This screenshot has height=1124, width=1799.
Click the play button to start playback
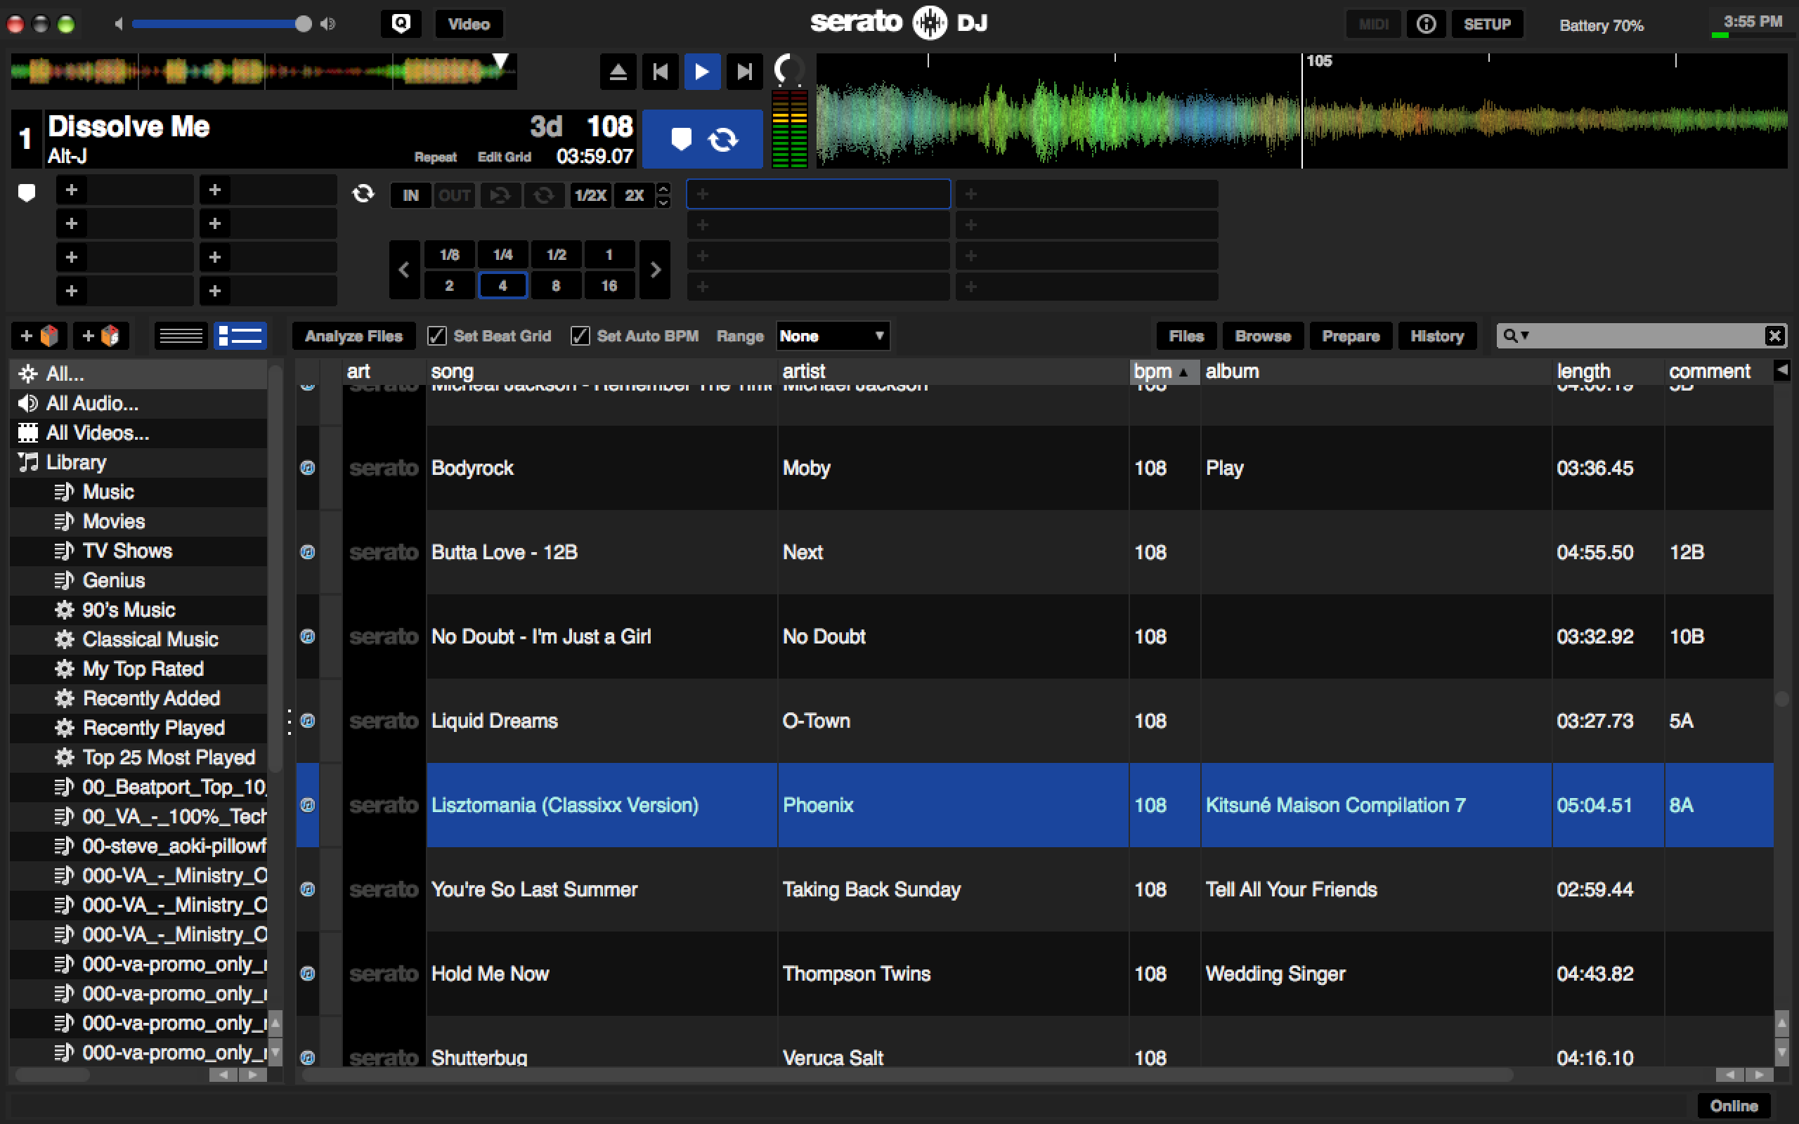pyautogui.click(x=699, y=71)
